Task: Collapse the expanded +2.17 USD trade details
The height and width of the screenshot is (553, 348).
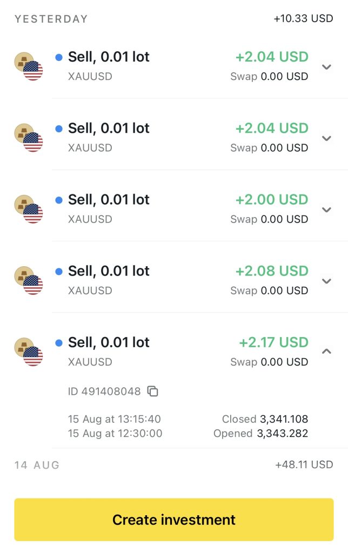Action: pos(326,352)
